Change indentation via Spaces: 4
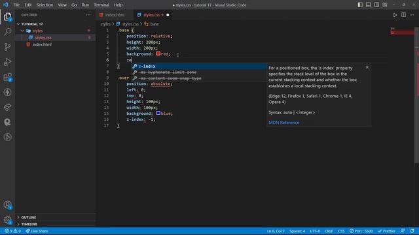 pyautogui.click(x=297, y=231)
